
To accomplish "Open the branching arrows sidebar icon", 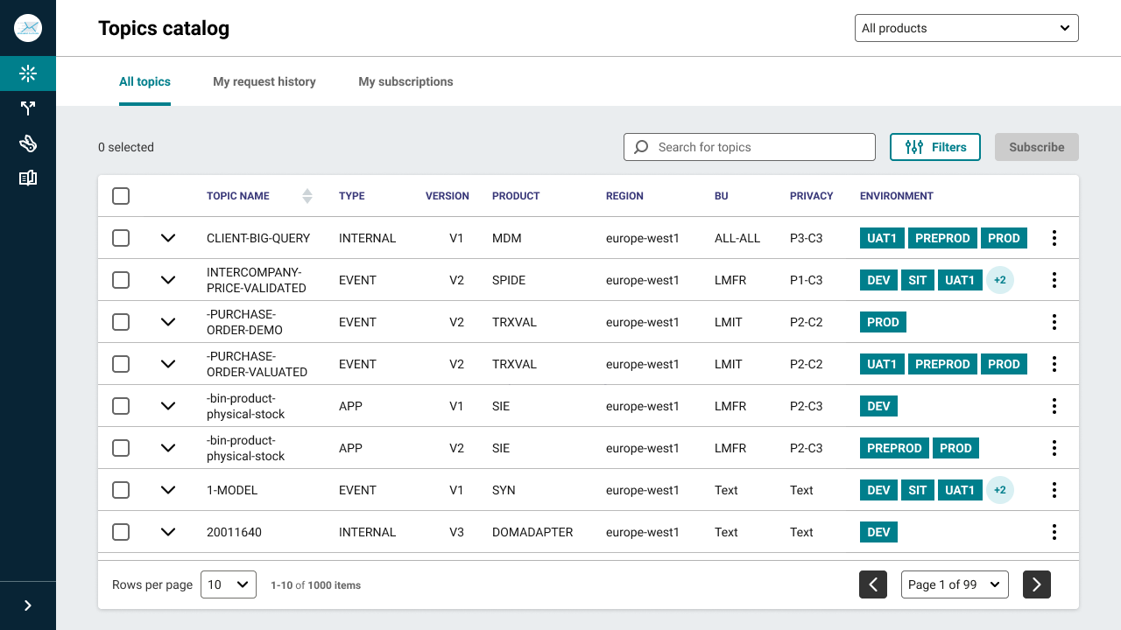I will point(28,108).
